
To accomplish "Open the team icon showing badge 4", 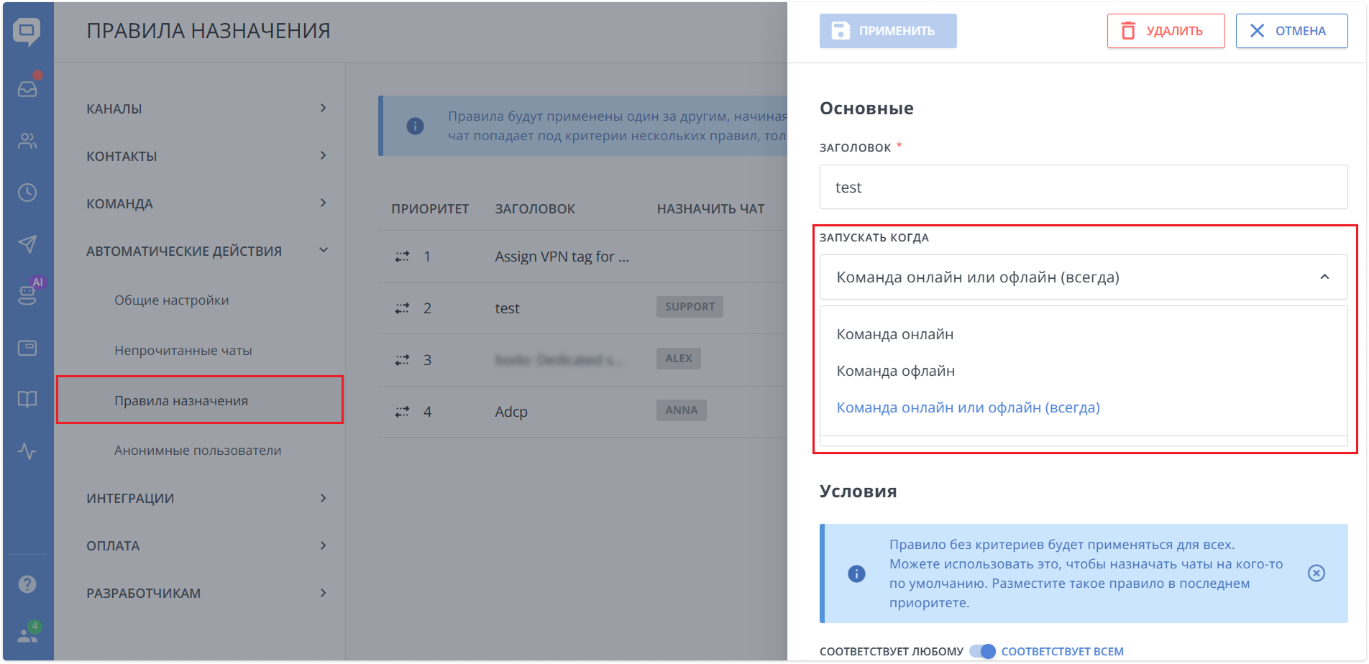I will 27,635.
